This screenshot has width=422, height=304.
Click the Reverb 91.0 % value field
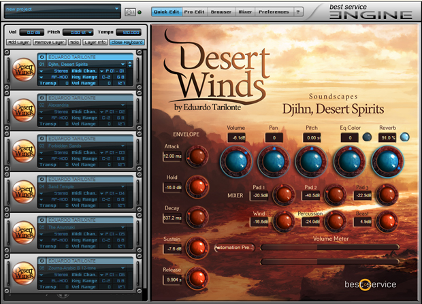[387, 138]
